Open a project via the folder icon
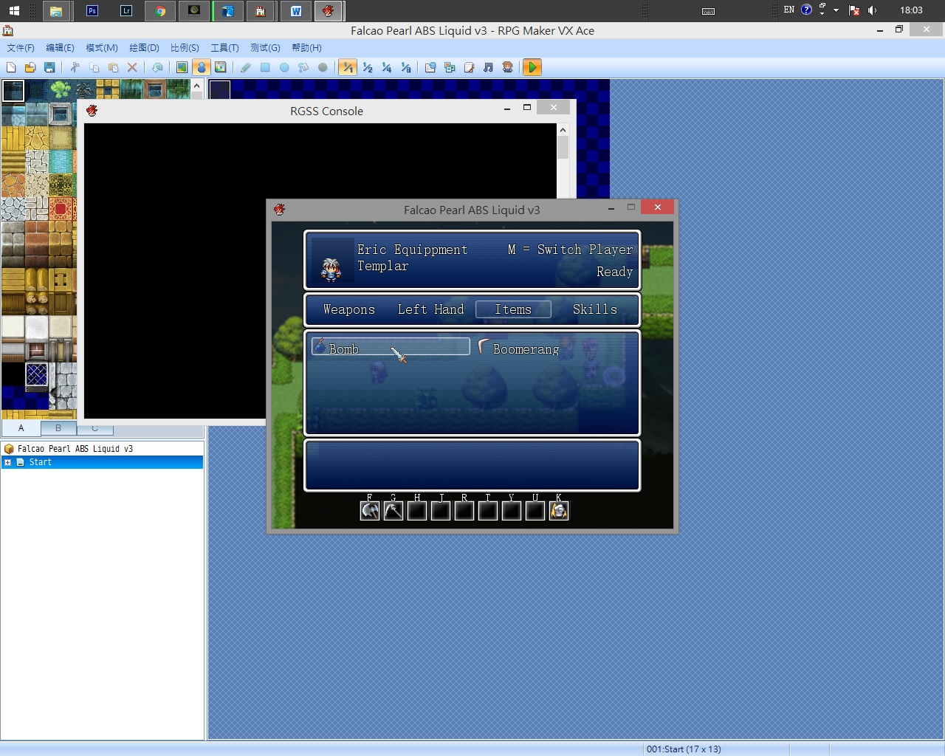 pyautogui.click(x=30, y=67)
